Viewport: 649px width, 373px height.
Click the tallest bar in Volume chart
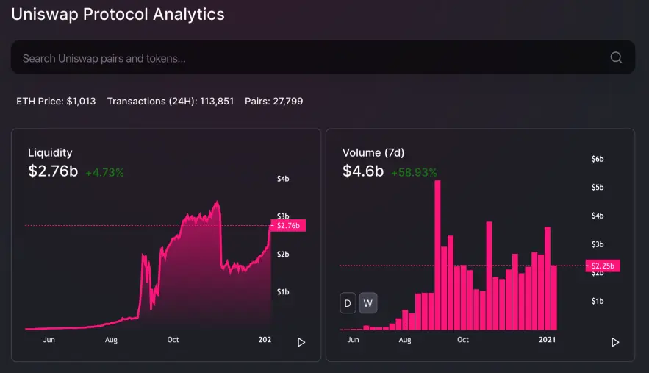[437, 255]
